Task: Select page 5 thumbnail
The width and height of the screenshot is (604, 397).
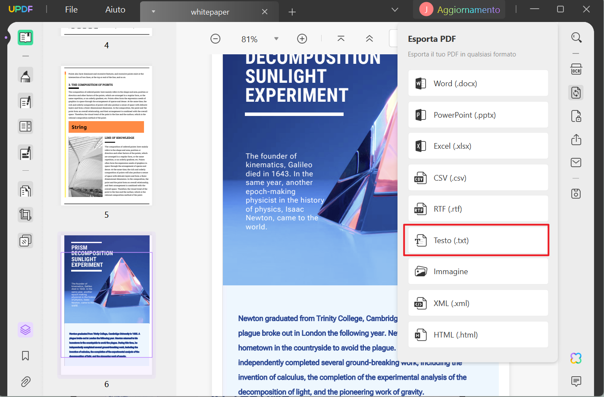Action: coord(106,136)
